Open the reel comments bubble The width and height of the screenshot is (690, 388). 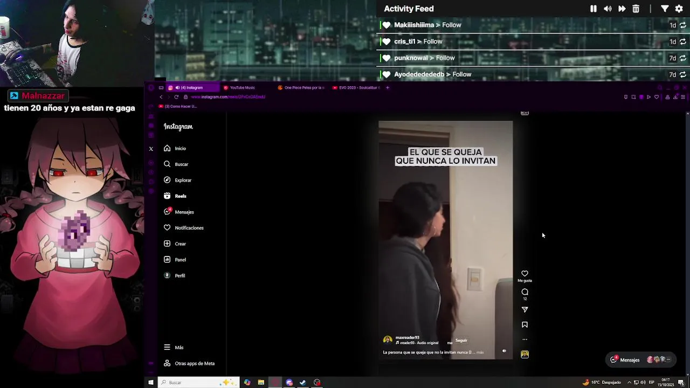tap(525, 292)
